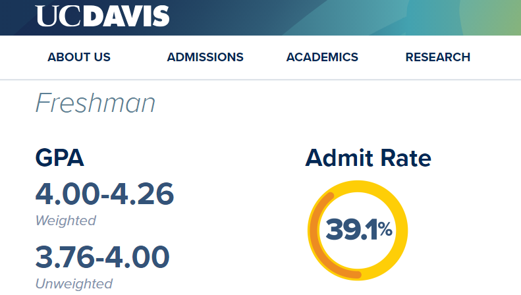Go to the Academics menu item

click(322, 57)
